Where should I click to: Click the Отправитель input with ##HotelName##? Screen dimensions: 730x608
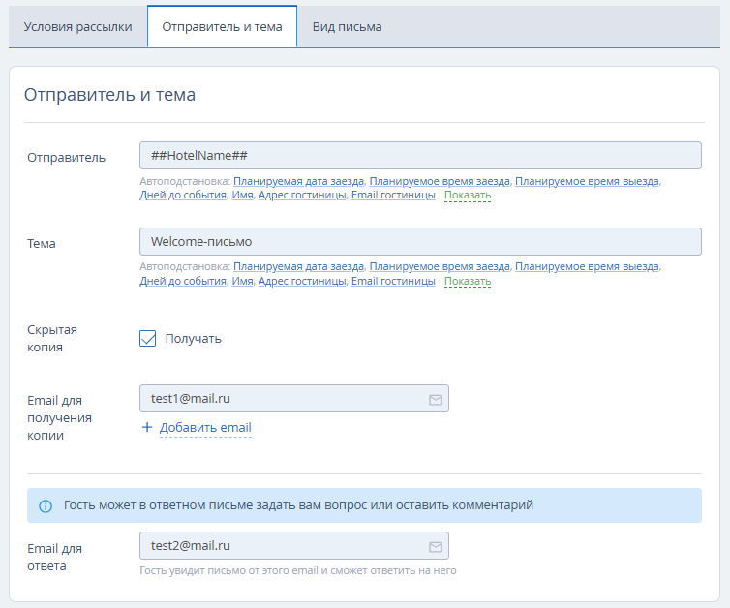point(420,156)
